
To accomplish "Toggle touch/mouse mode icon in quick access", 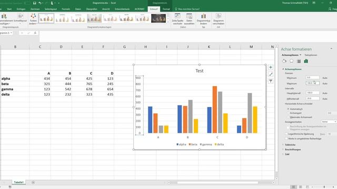I will tap(52, 3).
